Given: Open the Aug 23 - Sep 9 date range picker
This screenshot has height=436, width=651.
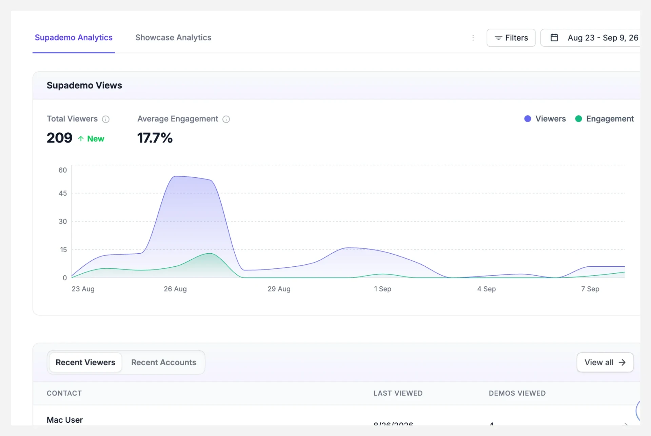Looking at the screenshot, I should tap(590, 38).
